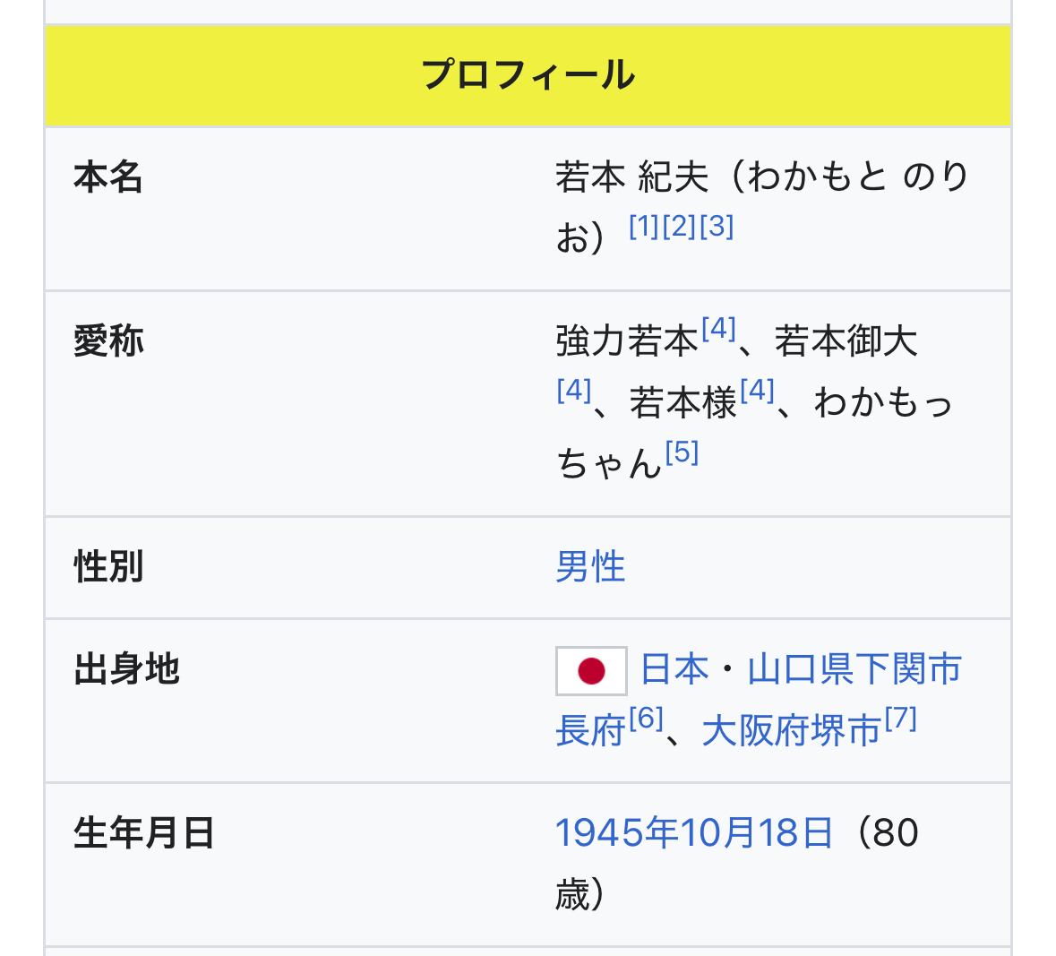Visit the 大阪府堺市 link

pos(792,731)
